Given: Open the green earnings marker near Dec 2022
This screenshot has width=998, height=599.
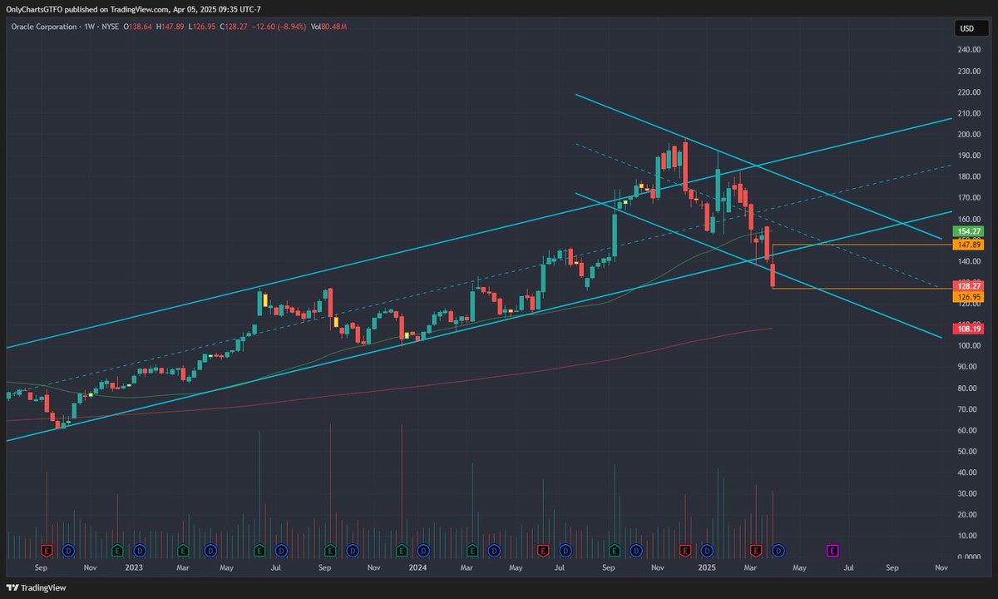Looking at the screenshot, I should [117, 550].
